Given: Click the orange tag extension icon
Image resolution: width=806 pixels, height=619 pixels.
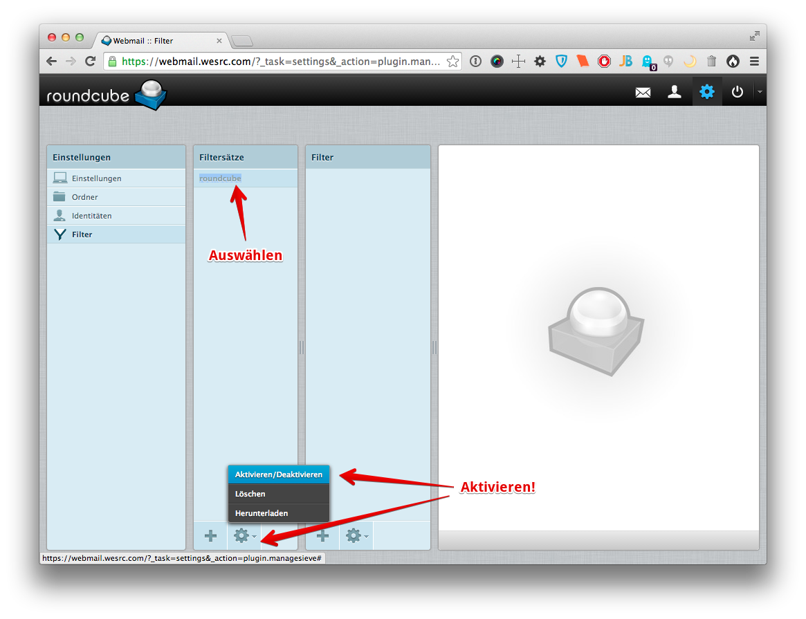Looking at the screenshot, I should 583,62.
